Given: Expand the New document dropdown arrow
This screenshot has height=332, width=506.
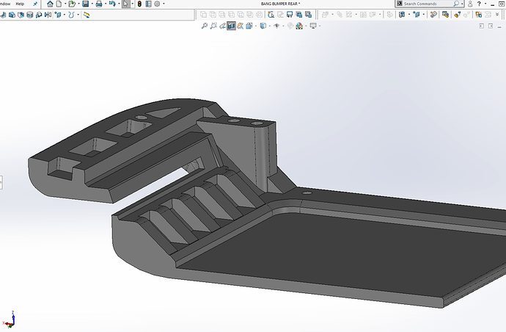Looking at the screenshot, I should [65, 4].
